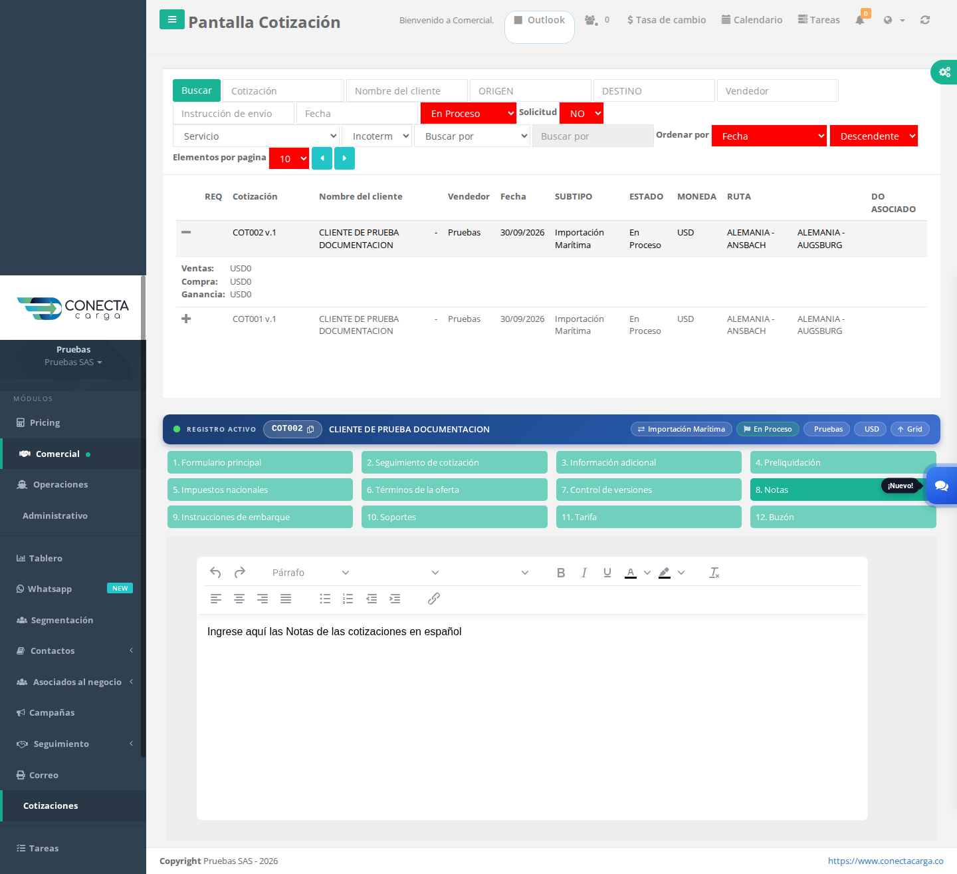The height and width of the screenshot is (874, 957).
Task: Insert a numbered list
Action: 348,599
